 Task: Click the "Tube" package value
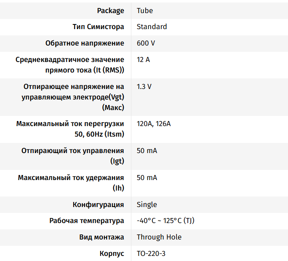(x=145, y=11)
